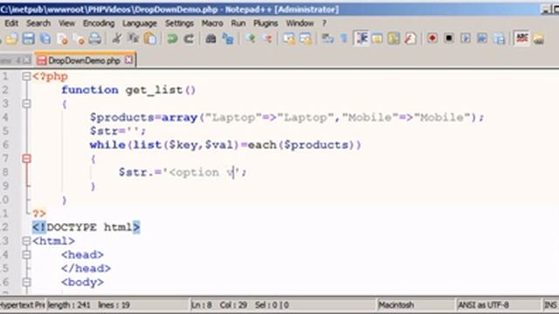Open the Replace dialog icon
This screenshot has width=559, height=314.
pos(228,38)
